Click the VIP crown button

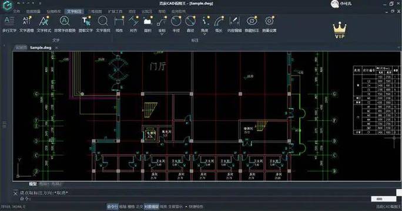340,30
